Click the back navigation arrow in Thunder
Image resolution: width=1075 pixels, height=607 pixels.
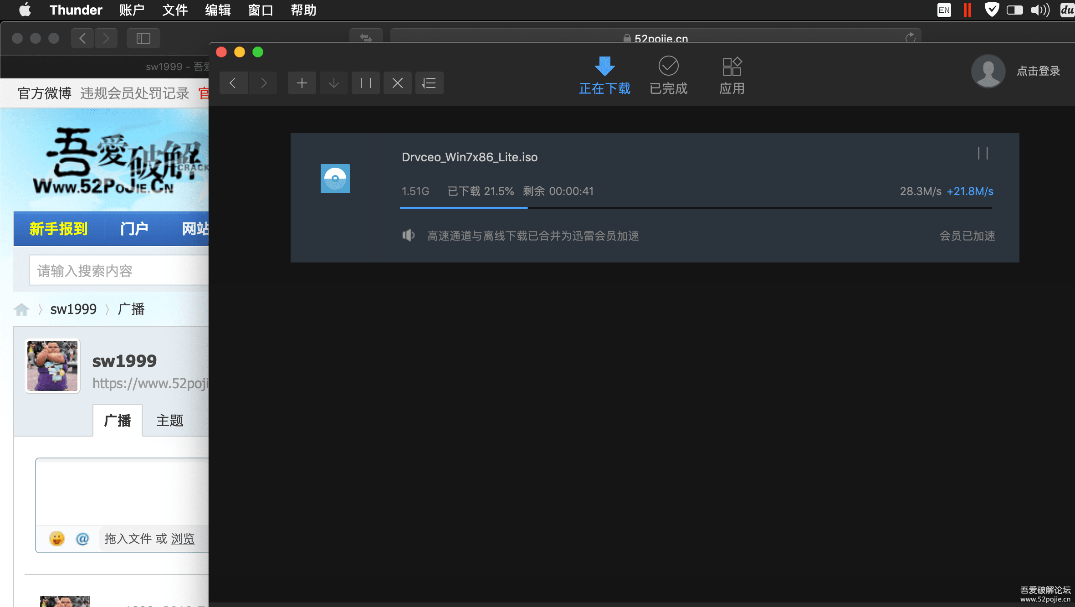tap(233, 82)
